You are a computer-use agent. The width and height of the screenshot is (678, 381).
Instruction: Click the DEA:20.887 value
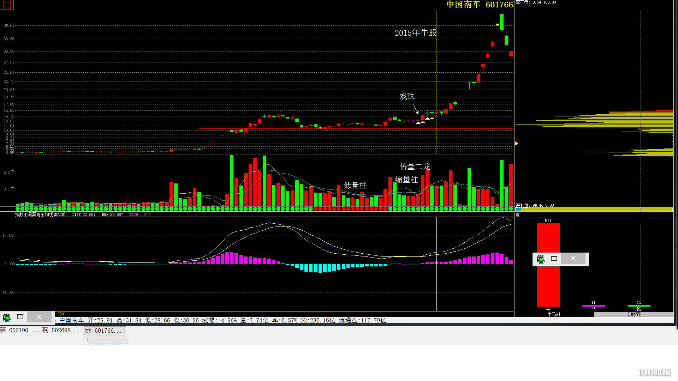(x=112, y=214)
